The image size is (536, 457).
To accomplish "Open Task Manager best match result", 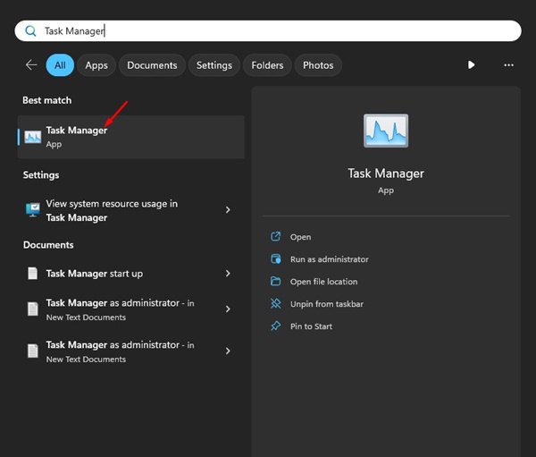I will click(x=130, y=137).
